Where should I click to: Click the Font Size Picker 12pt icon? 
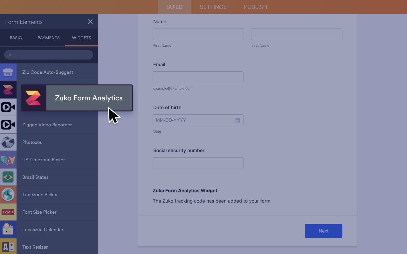point(8,212)
